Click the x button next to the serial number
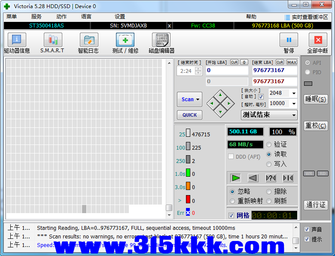 169,26
